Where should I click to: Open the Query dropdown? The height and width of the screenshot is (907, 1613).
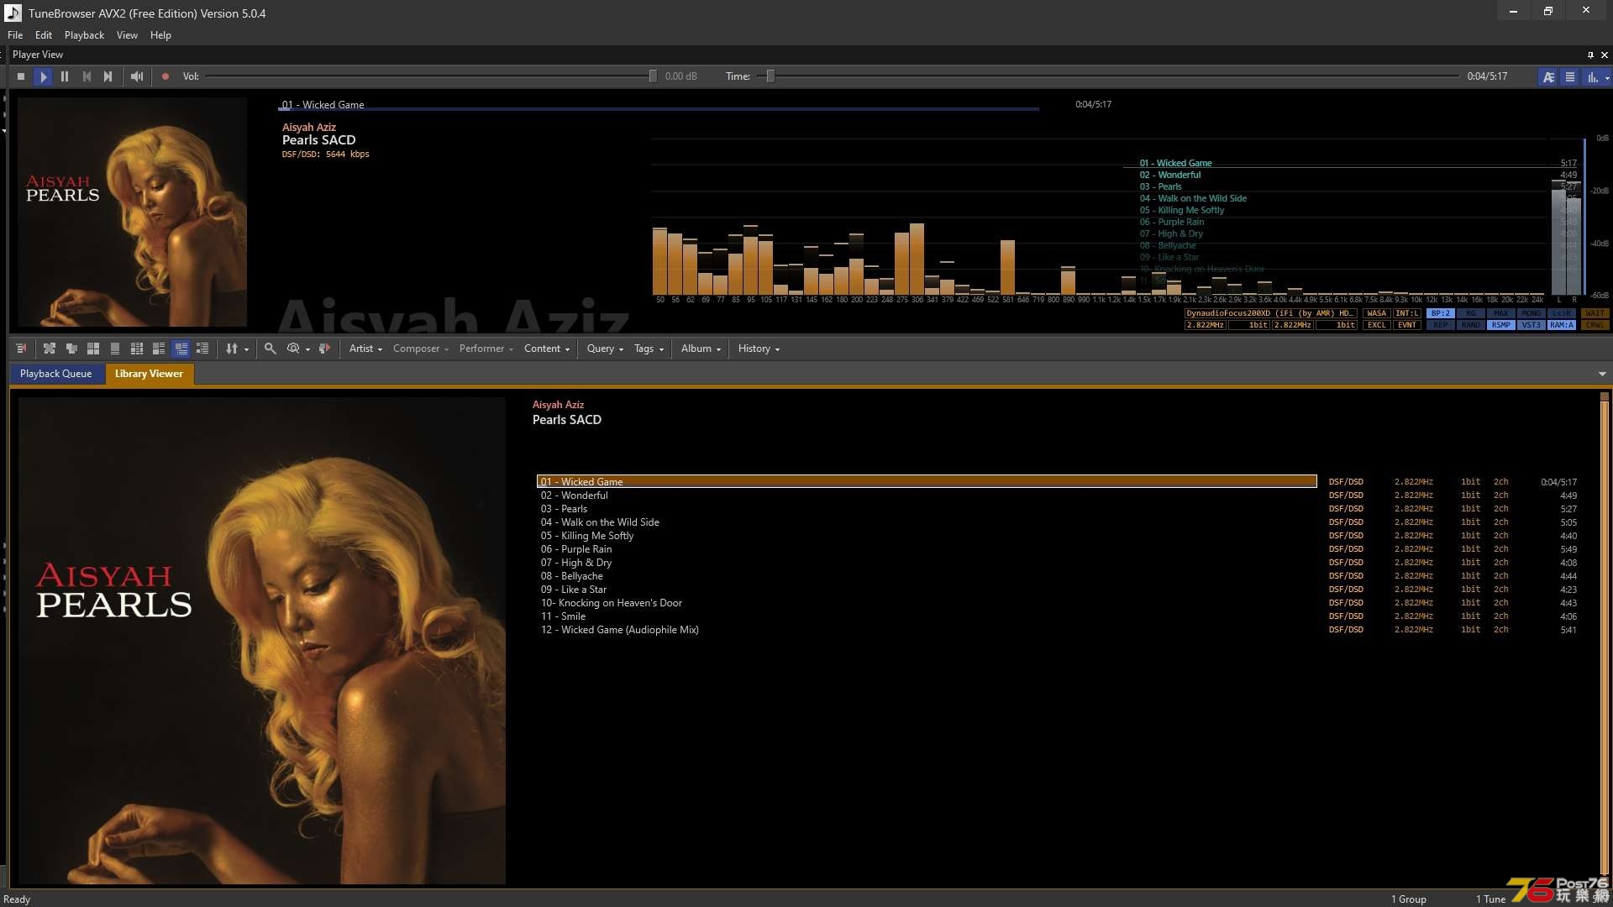[605, 349]
